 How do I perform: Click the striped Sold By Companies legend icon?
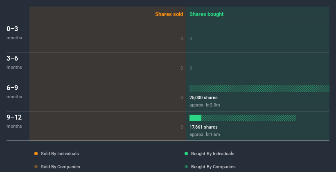pos(36,167)
